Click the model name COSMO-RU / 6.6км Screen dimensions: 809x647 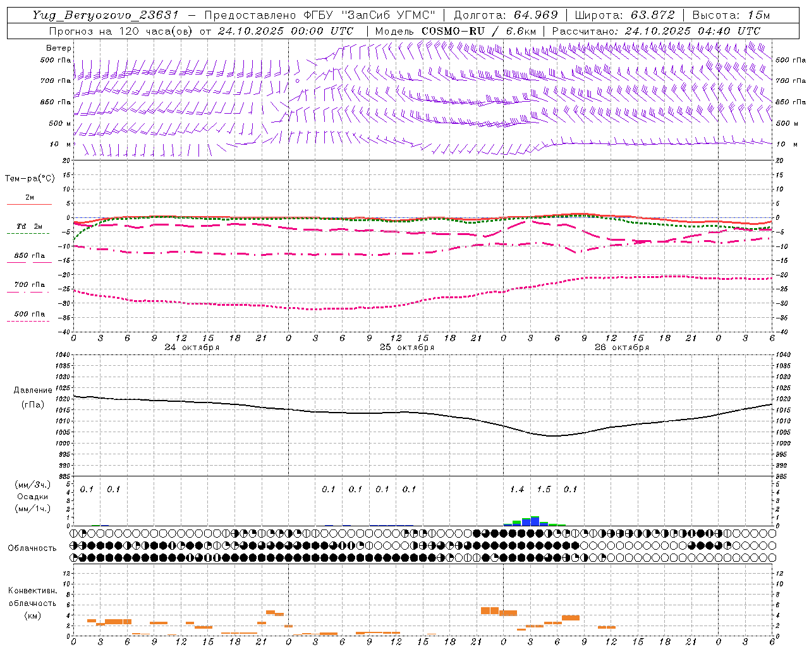click(480, 31)
